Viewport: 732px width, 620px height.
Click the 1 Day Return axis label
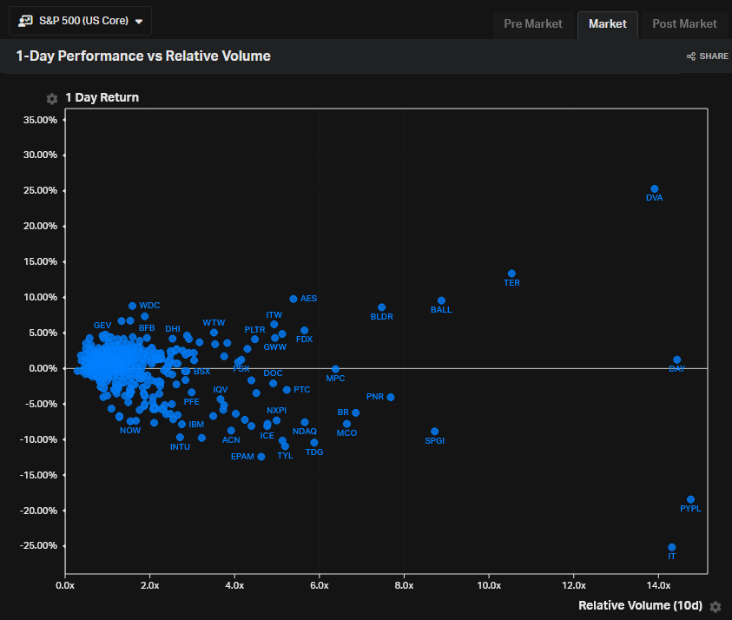coord(102,97)
